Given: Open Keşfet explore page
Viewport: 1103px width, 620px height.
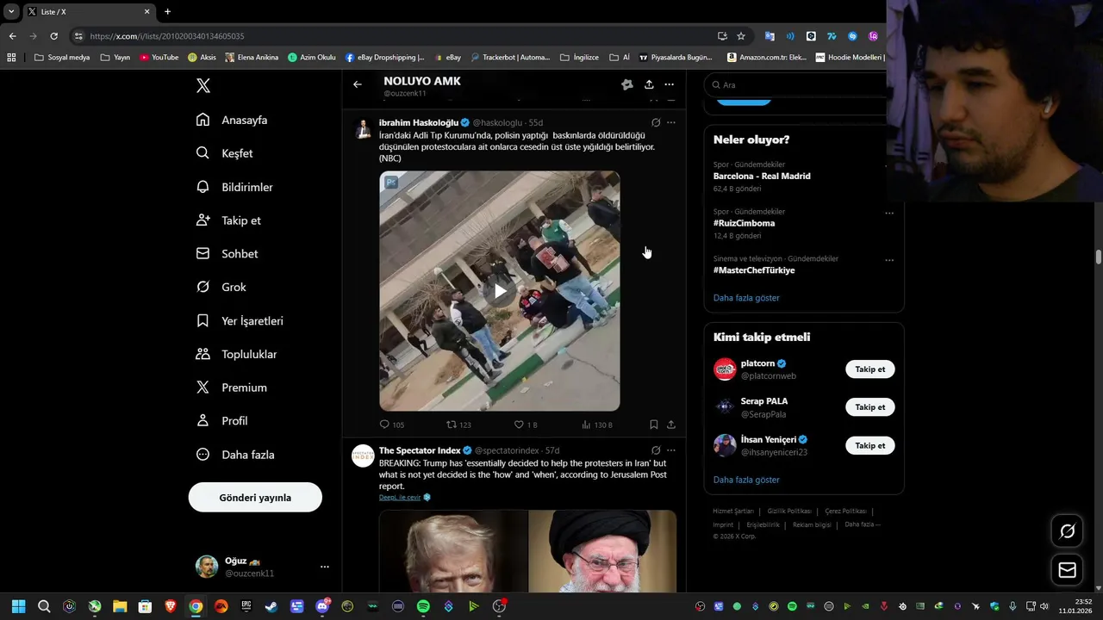Looking at the screenshot, I should pyautogui.click(x=225, y=153).
